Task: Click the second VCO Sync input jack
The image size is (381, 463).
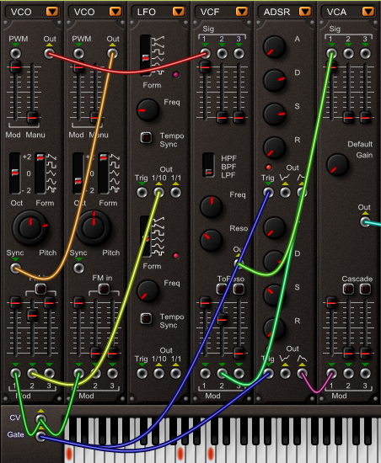Action: point(78,268)
